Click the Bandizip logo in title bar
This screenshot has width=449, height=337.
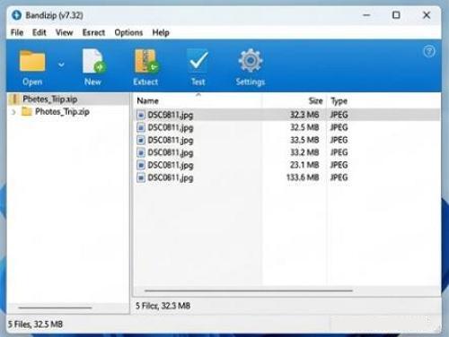click(x=17, y=15)
